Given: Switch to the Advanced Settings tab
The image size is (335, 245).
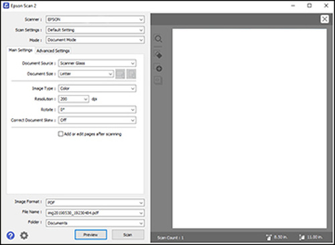Looking at the screenshot, I should point(53,51).
